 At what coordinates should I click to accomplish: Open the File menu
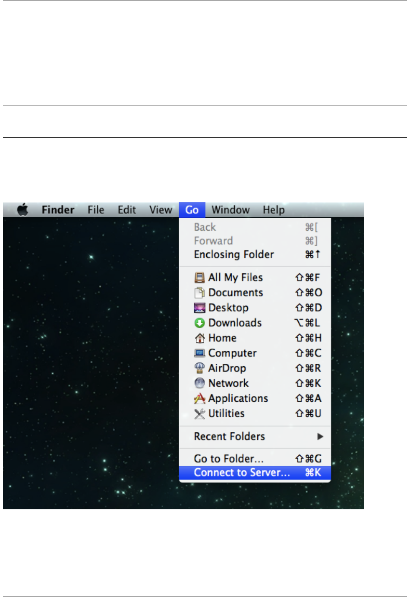(x=96, y=210)
